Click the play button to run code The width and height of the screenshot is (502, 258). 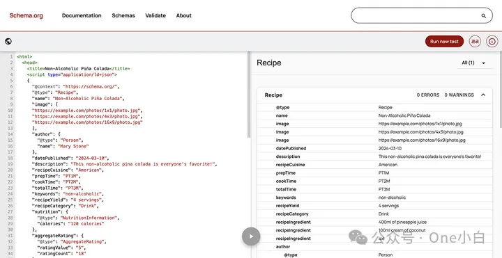251,236
